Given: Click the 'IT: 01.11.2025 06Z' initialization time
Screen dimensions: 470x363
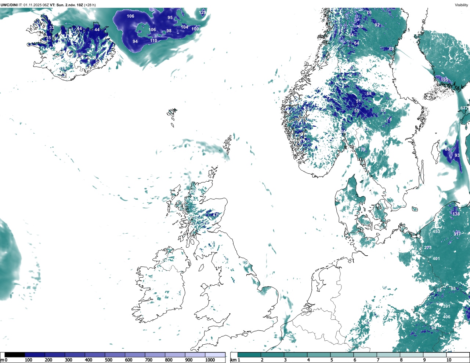Looking at the screenshot, I should [34, 5].
